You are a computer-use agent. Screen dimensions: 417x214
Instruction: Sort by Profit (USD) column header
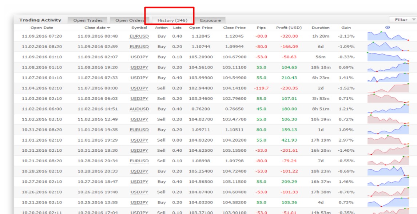[289, 28]
